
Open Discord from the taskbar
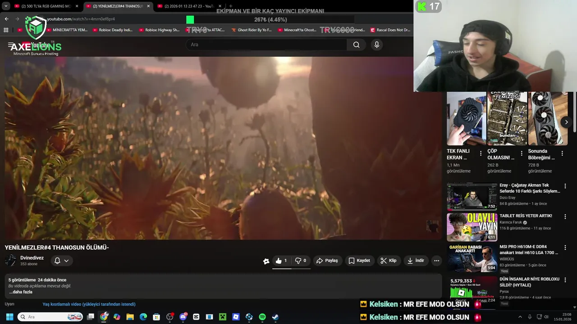pyautogui.click(x=183, y=317)
